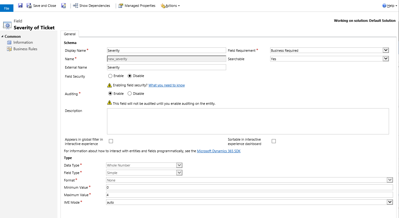Open Business Rules in sidebar

point(25,49)
